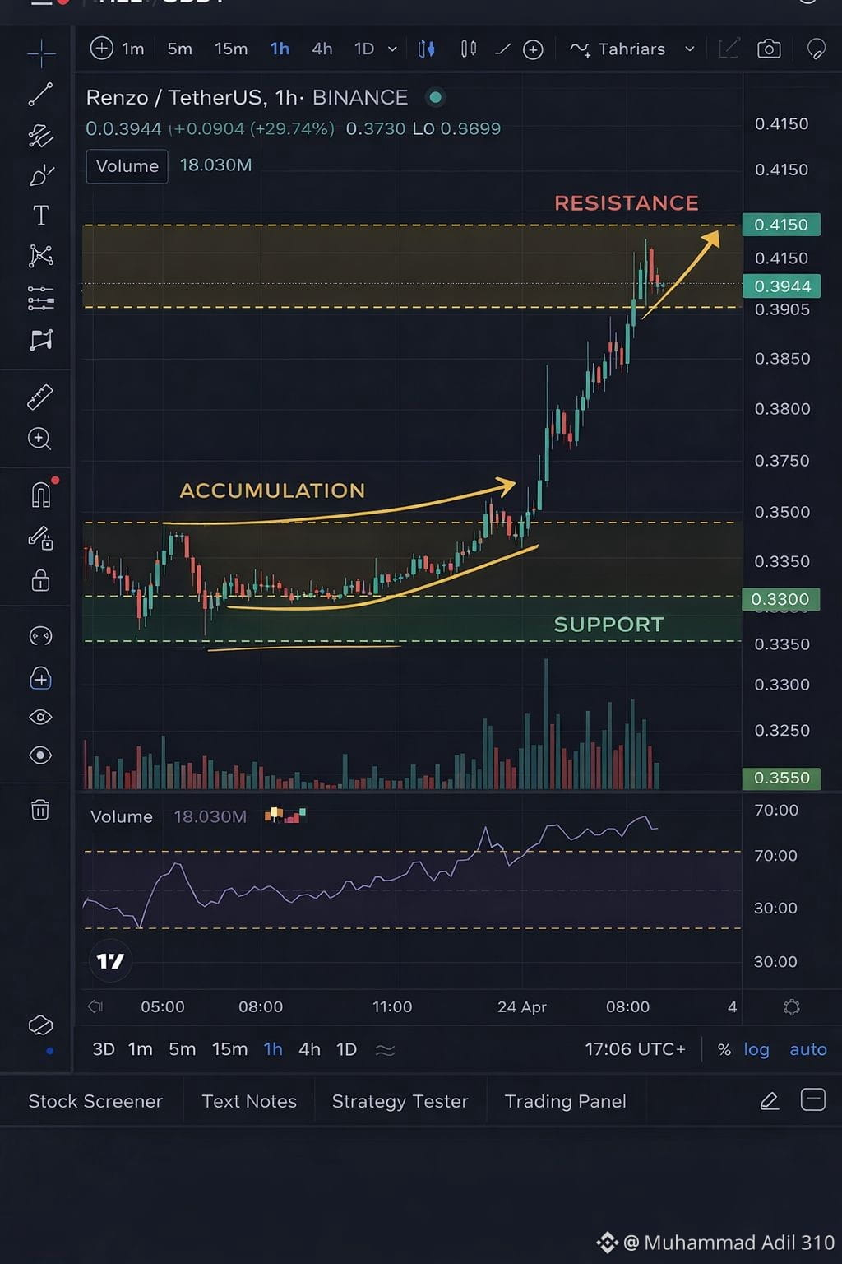Toggle log scale
Screen dimensions: 842x1264
click(x=756, y=1049)
